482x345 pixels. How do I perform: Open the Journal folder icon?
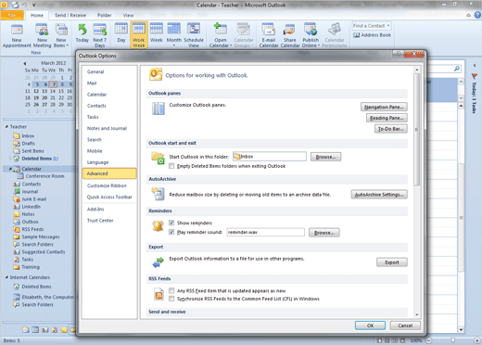(17, 192)
